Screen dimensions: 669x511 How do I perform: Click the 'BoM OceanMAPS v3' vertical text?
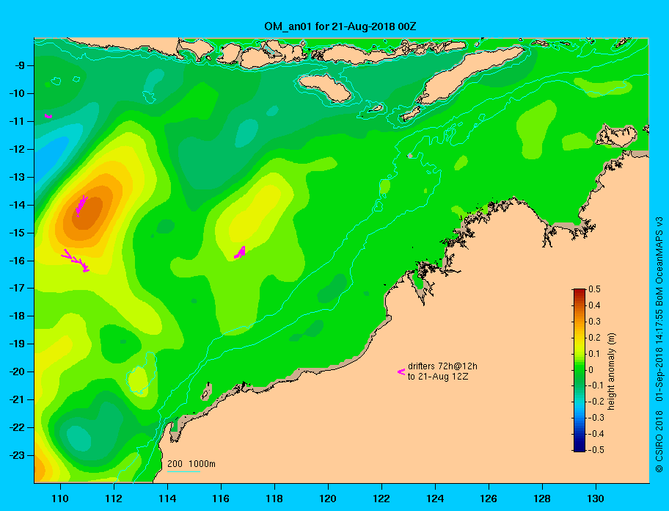(659, 261)
